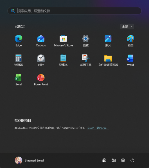Show all apps via 全部 button

(x=127, y=27)
